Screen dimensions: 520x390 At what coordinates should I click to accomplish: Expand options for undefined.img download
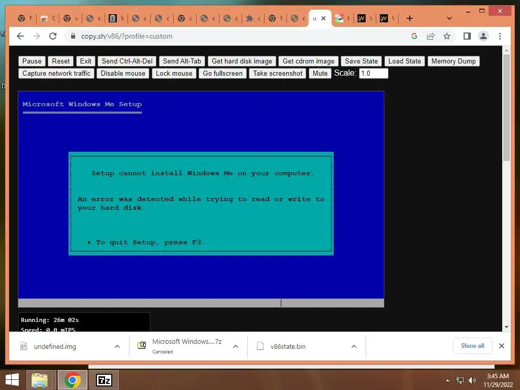click(117, 346)
